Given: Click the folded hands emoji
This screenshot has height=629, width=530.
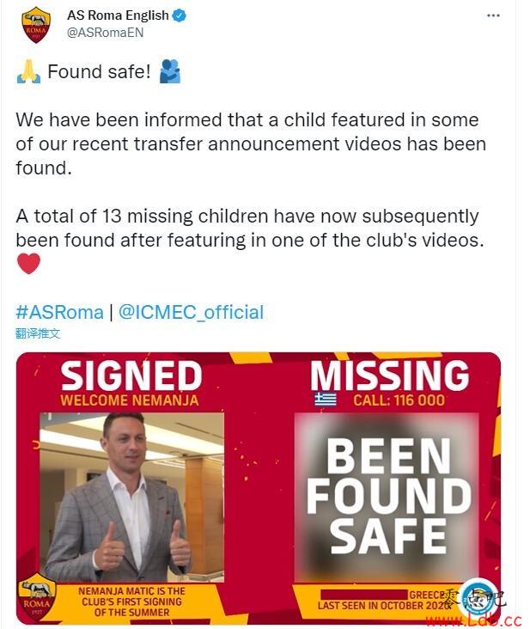Looking at the screenshot, I should pyautogui.click(x=28, y=72).
